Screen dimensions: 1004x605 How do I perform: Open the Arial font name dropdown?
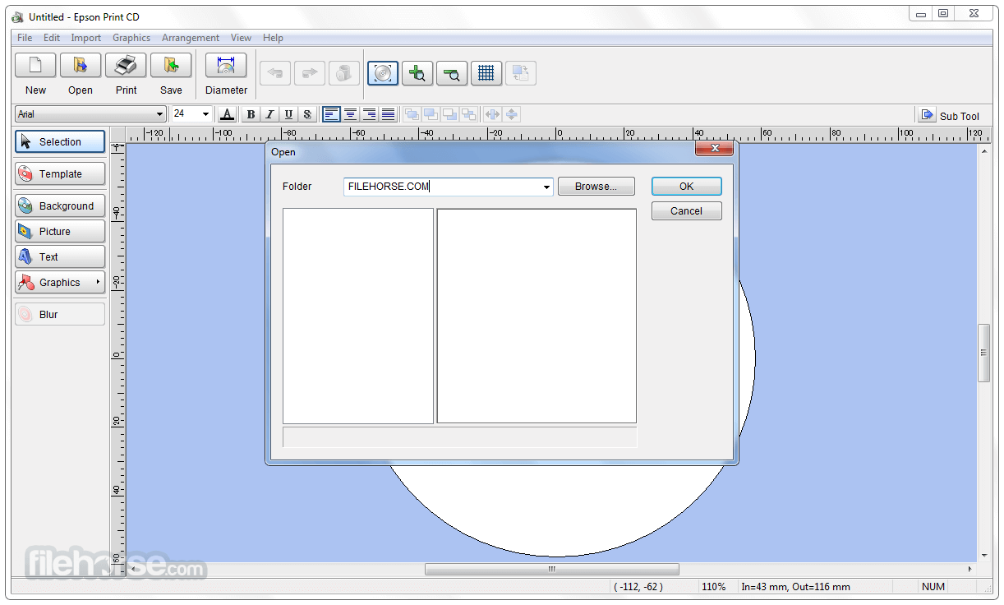pyautogui.click(x=159, y=114)
